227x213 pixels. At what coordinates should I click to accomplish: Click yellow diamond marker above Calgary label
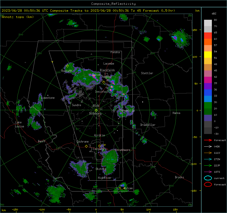click(100, 146)
